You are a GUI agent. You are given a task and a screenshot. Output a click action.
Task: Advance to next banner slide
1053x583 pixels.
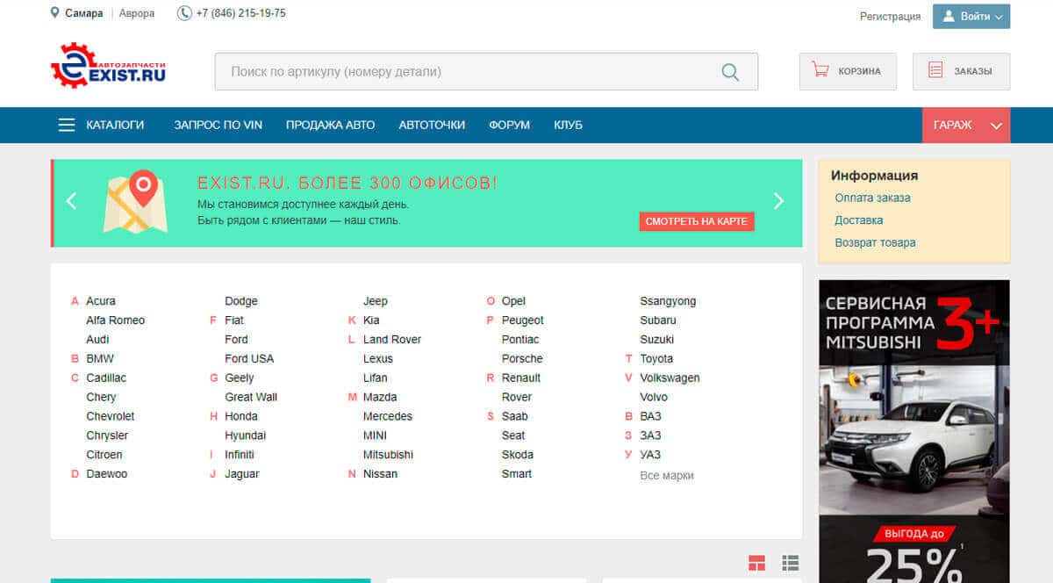pos(778,202)
